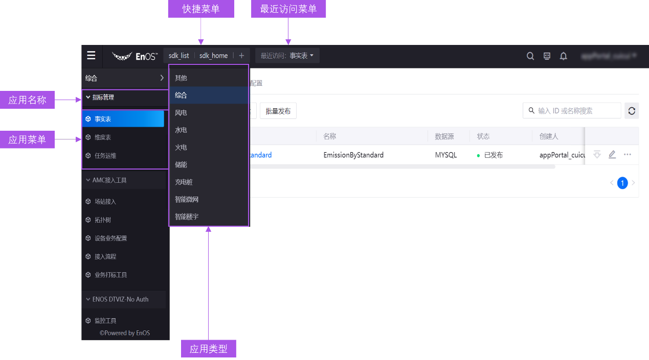Click the 批量发布 button
This screenshot has width=649, height=360.
(278, 110)
